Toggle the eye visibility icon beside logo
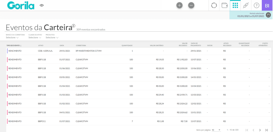 42,5
